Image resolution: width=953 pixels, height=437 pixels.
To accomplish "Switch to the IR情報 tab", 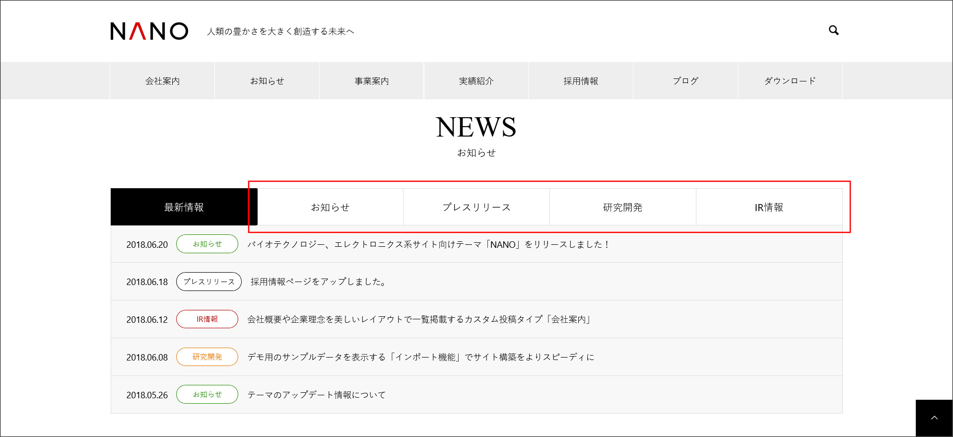I will click(x=769, y=207).
